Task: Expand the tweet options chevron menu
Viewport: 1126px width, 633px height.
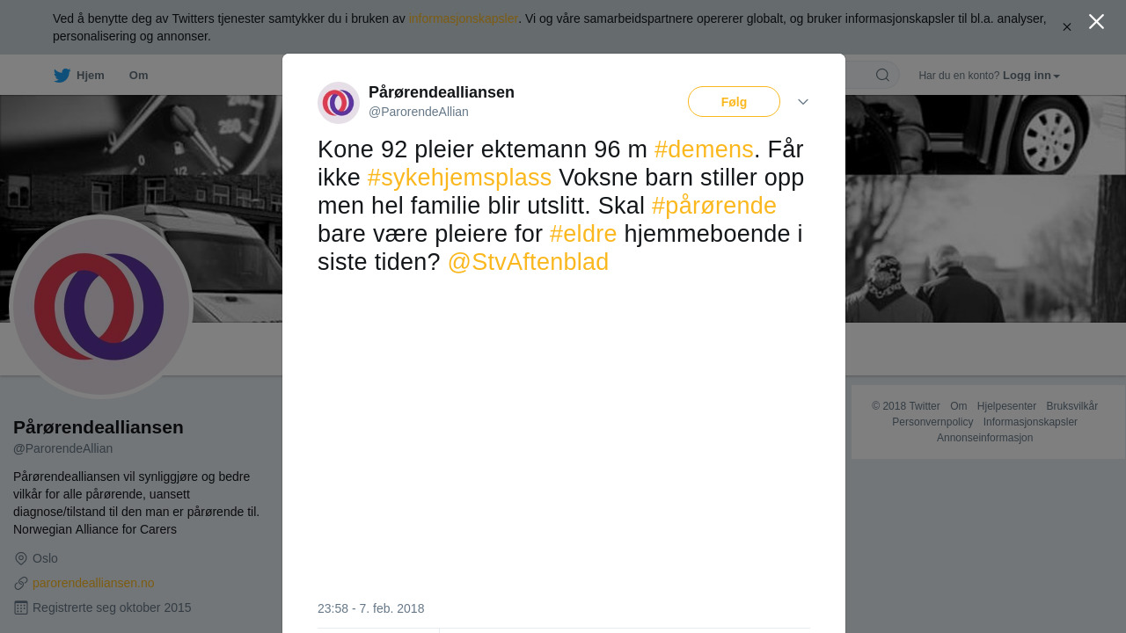Action: pos(803,102)
